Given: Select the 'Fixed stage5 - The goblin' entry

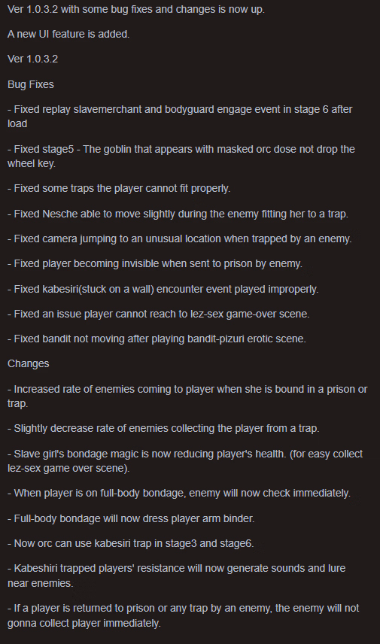Looking at the screenshot, I should coord(181,156).
